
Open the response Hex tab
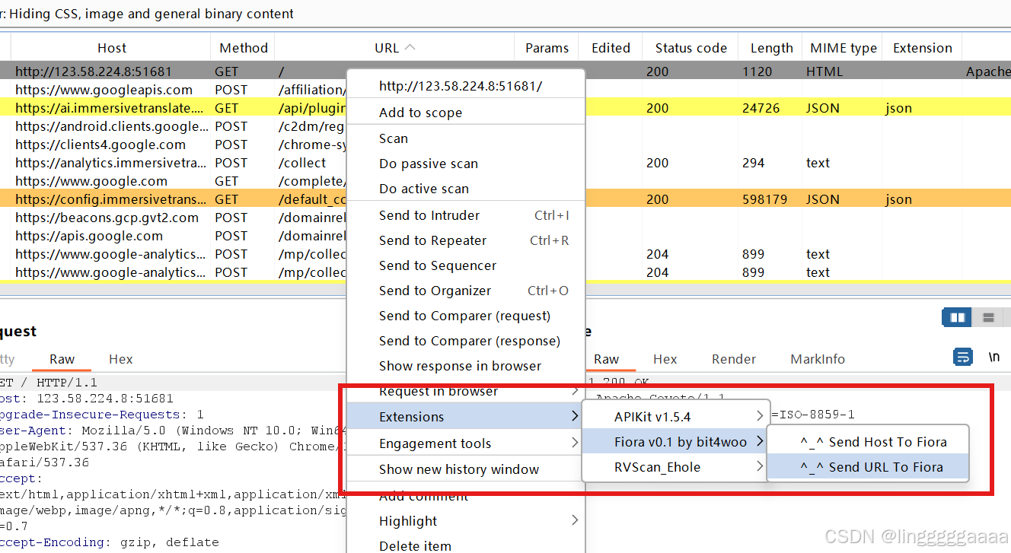665,359
